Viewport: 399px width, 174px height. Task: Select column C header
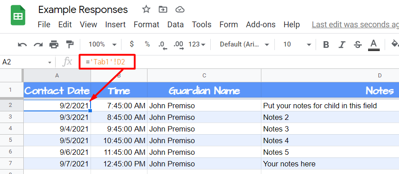[x=204, y=75]
